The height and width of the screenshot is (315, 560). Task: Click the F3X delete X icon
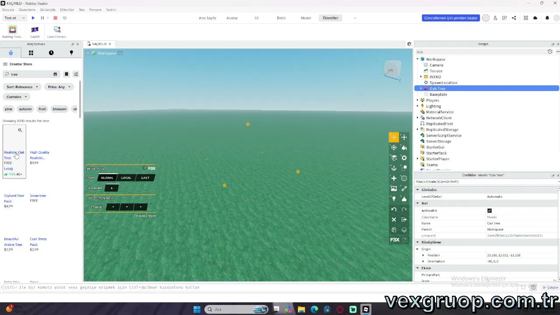coord(394,220)
